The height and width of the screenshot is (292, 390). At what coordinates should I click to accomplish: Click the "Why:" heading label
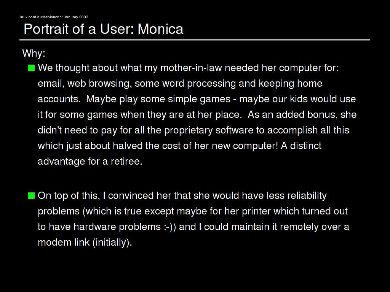click(34, 53)
